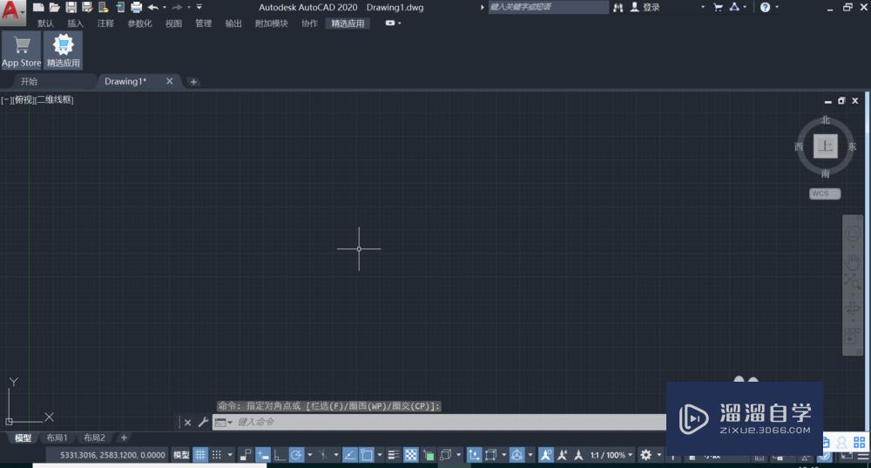The width and height of the screenshot is (871, 468).
Task: Click the Undo arrow icon
Action: [153, 7]
